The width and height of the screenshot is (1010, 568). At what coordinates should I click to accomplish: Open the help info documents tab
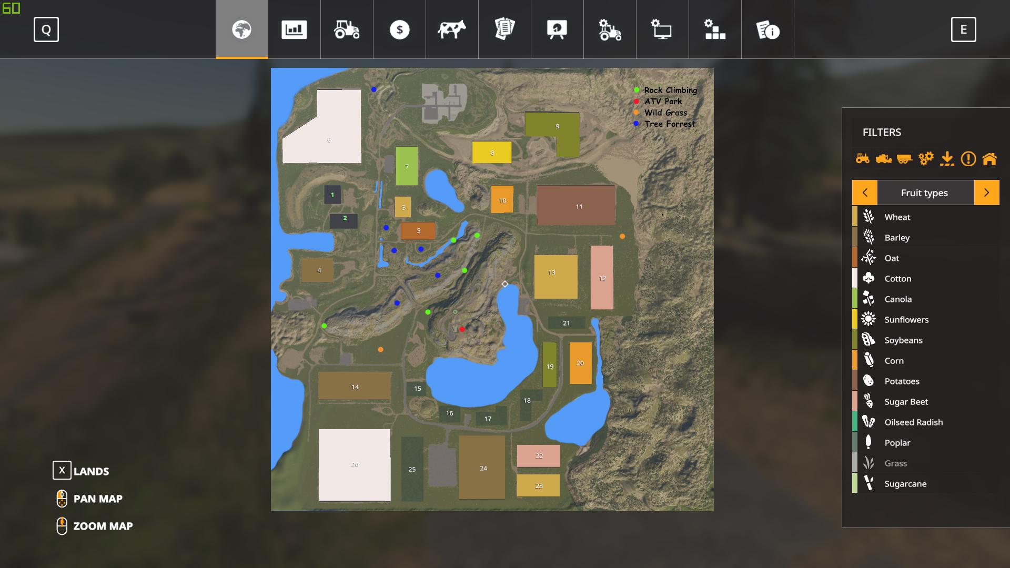coord(767,29)
